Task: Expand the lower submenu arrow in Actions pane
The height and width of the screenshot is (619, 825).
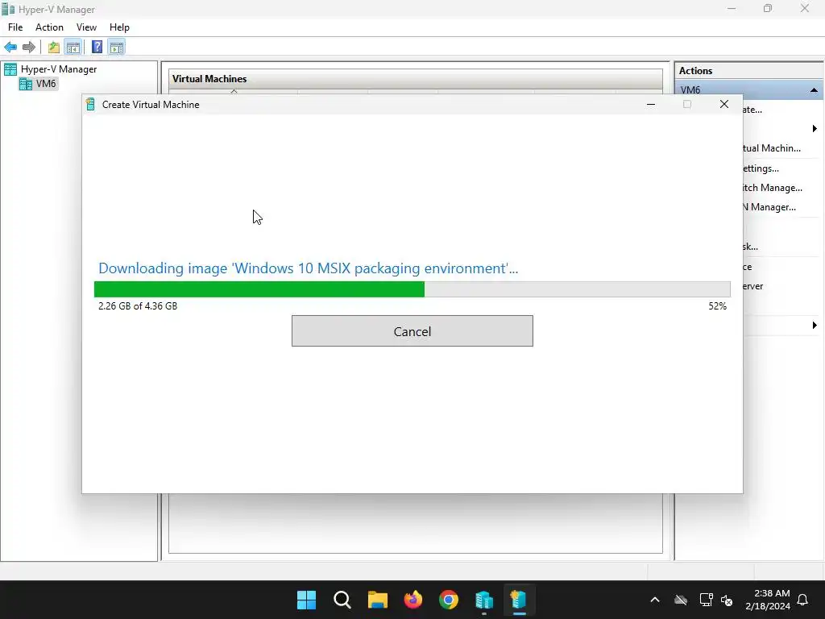Action: [815, 326]
